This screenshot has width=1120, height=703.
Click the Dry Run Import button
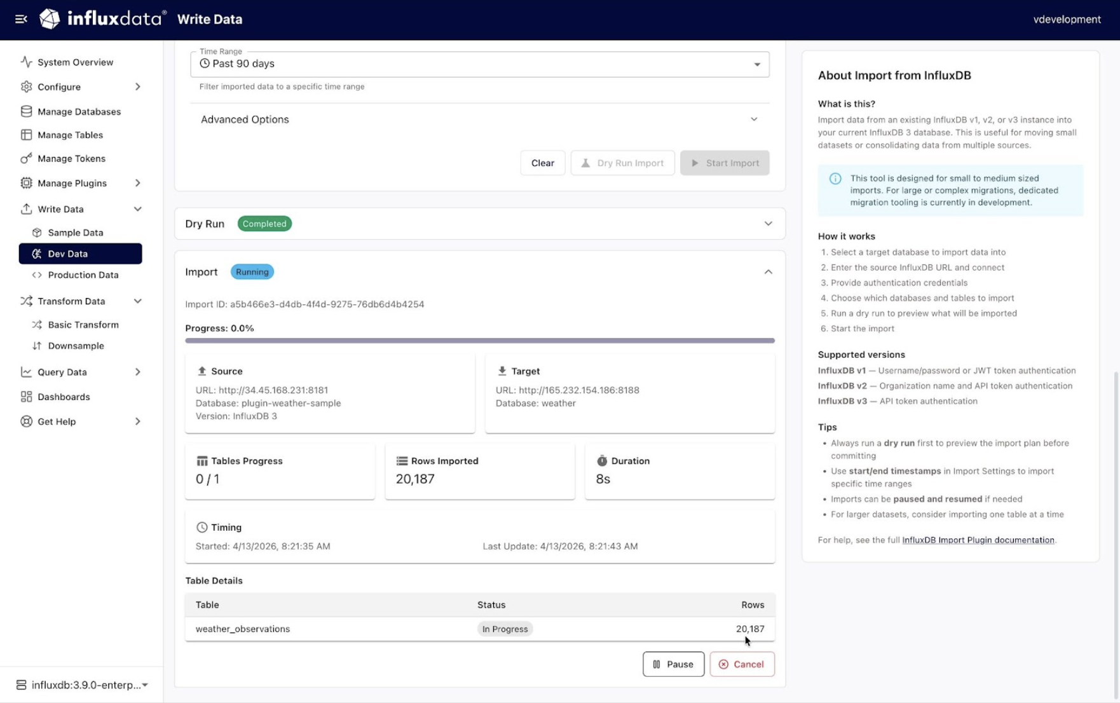[x=623, y=163]
